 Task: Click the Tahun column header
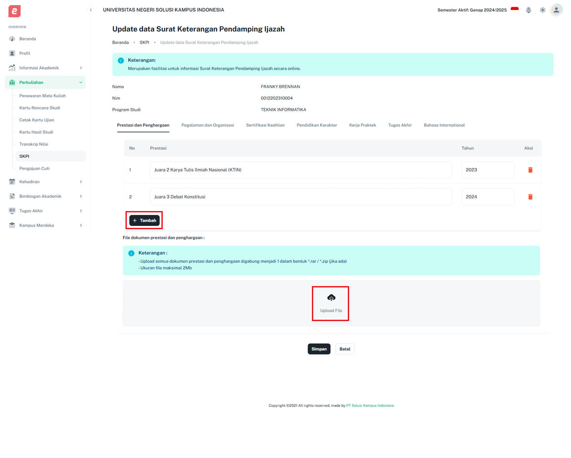click(x=468, y=148)
